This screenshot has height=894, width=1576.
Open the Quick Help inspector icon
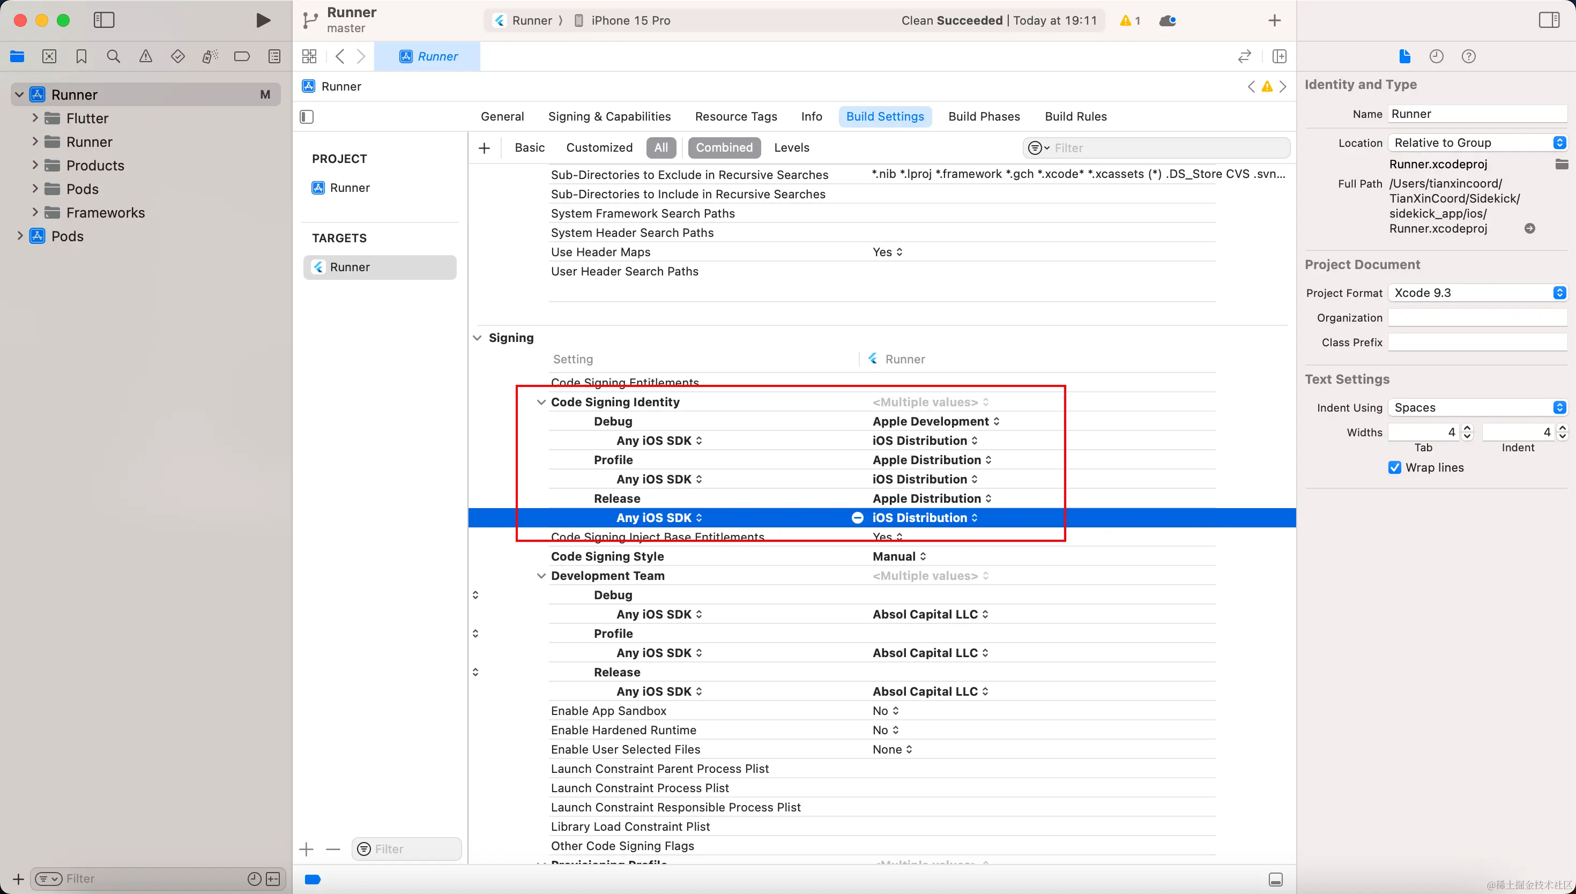1468,56
